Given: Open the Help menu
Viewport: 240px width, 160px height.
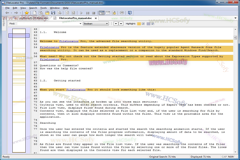Looking at the screenshot, I should (x=66, y=8).
